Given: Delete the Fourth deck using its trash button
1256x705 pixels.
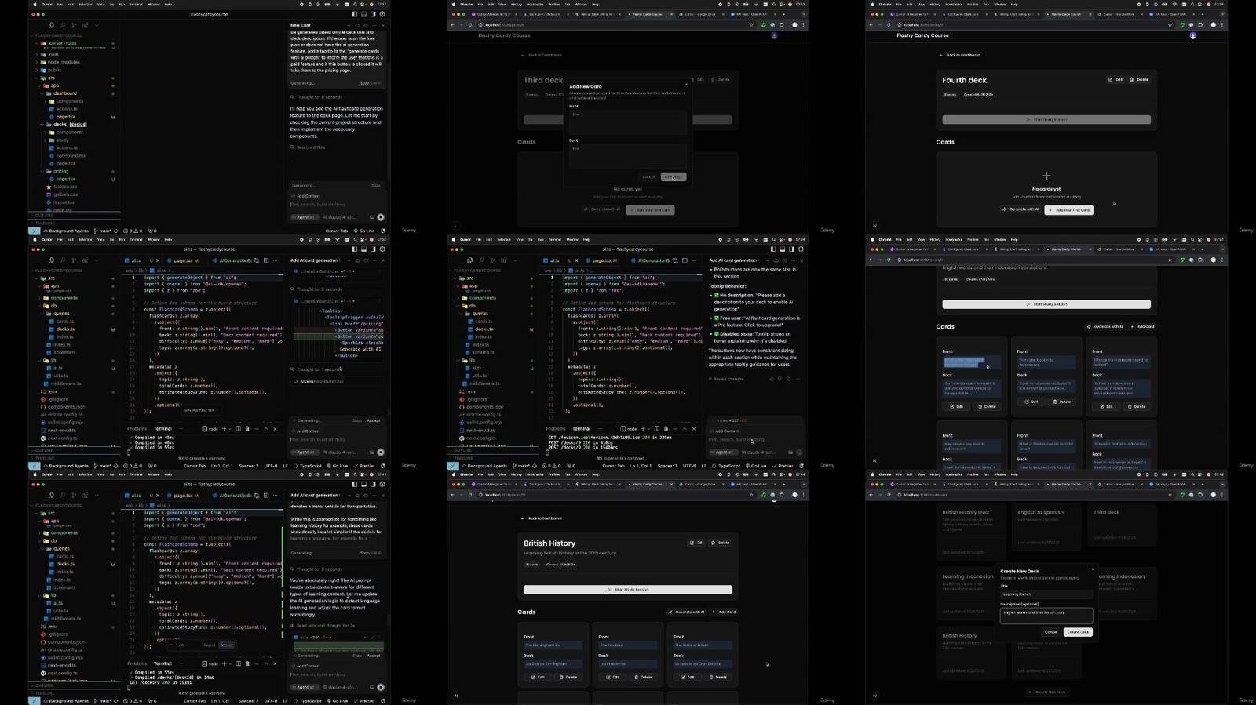Looking at the screenshot, I should click(1139, 80).
